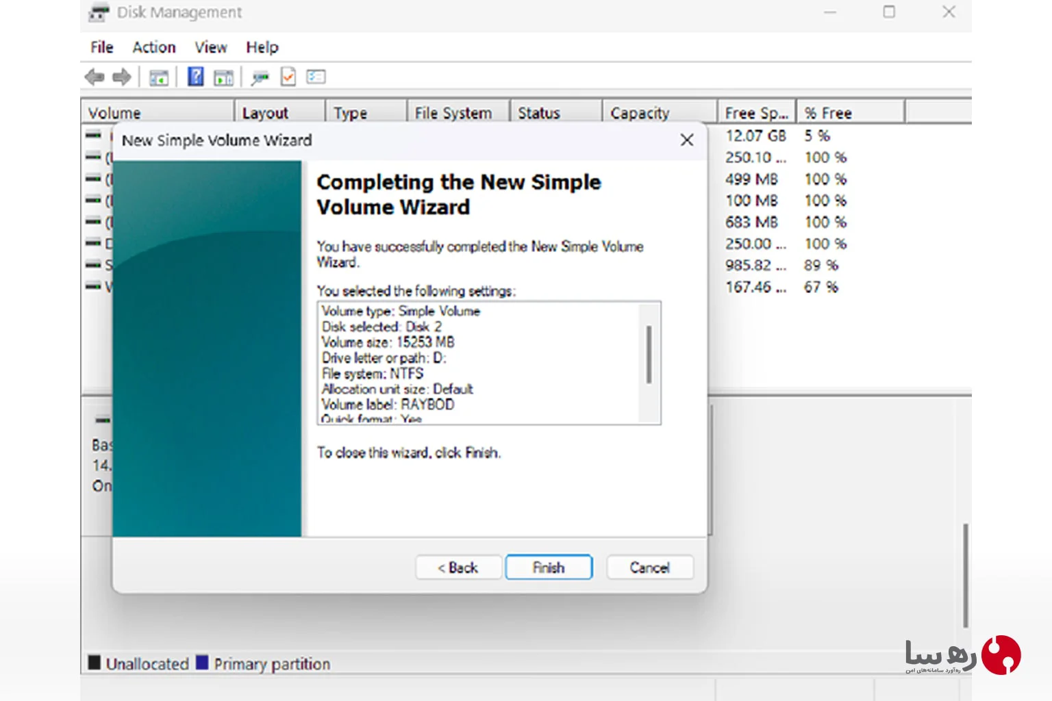Sort by the Volume column header
Screen dimensions: 1052x701
click(x=158, y=113)
